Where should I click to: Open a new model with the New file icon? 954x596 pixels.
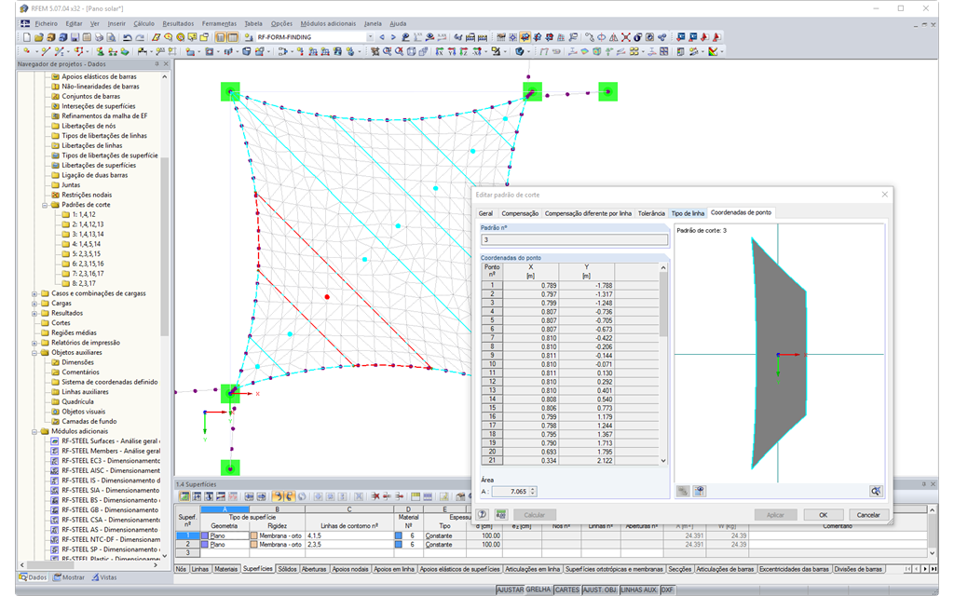coord(28,39)
